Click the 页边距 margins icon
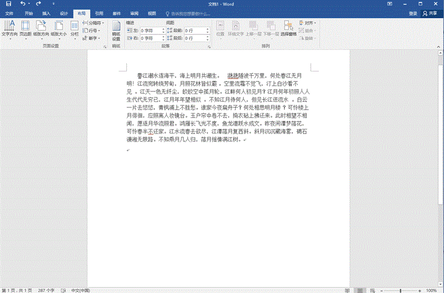 (x=25, y=28)
